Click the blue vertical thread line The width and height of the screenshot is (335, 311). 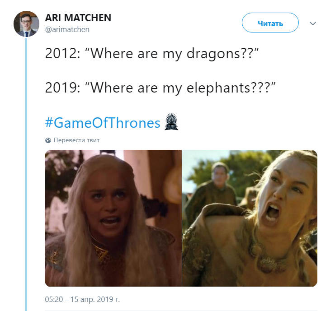tap(26, 174)
